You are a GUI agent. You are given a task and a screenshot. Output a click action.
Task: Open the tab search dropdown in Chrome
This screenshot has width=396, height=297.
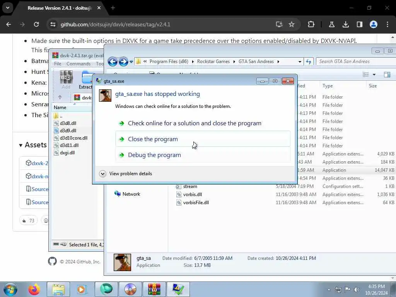click(8, 8)
